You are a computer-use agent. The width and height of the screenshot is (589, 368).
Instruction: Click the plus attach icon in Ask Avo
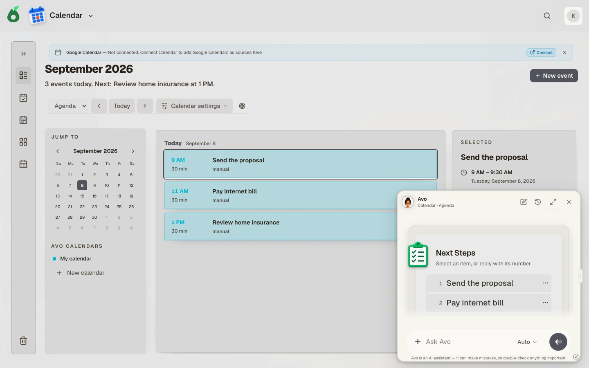click(x=418, y=342)
